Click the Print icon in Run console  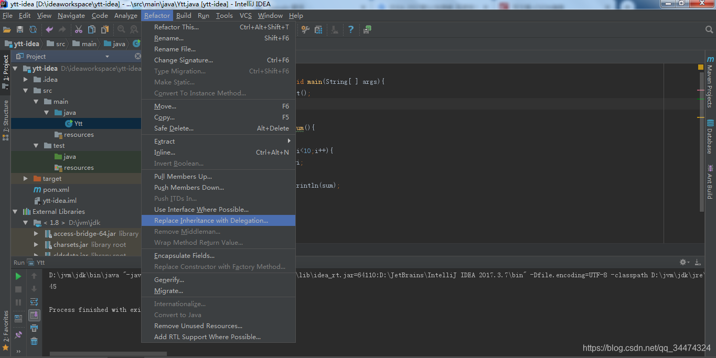pos(34,329)
